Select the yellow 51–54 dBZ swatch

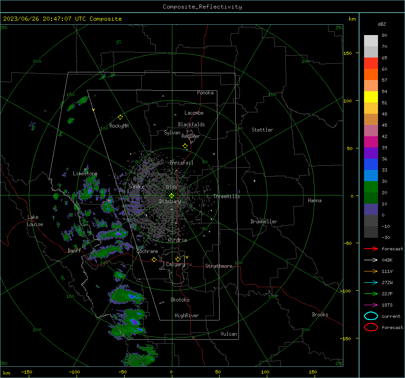pos(371,97)
